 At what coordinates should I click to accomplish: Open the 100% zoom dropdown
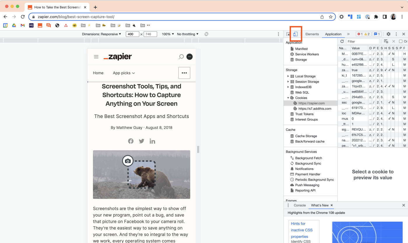coord(168,34)
